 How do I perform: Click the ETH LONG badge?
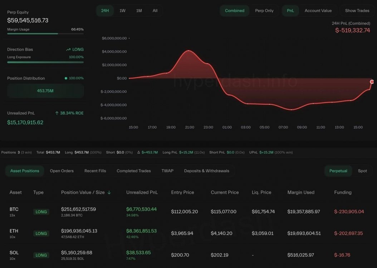(x=41, y=234)
